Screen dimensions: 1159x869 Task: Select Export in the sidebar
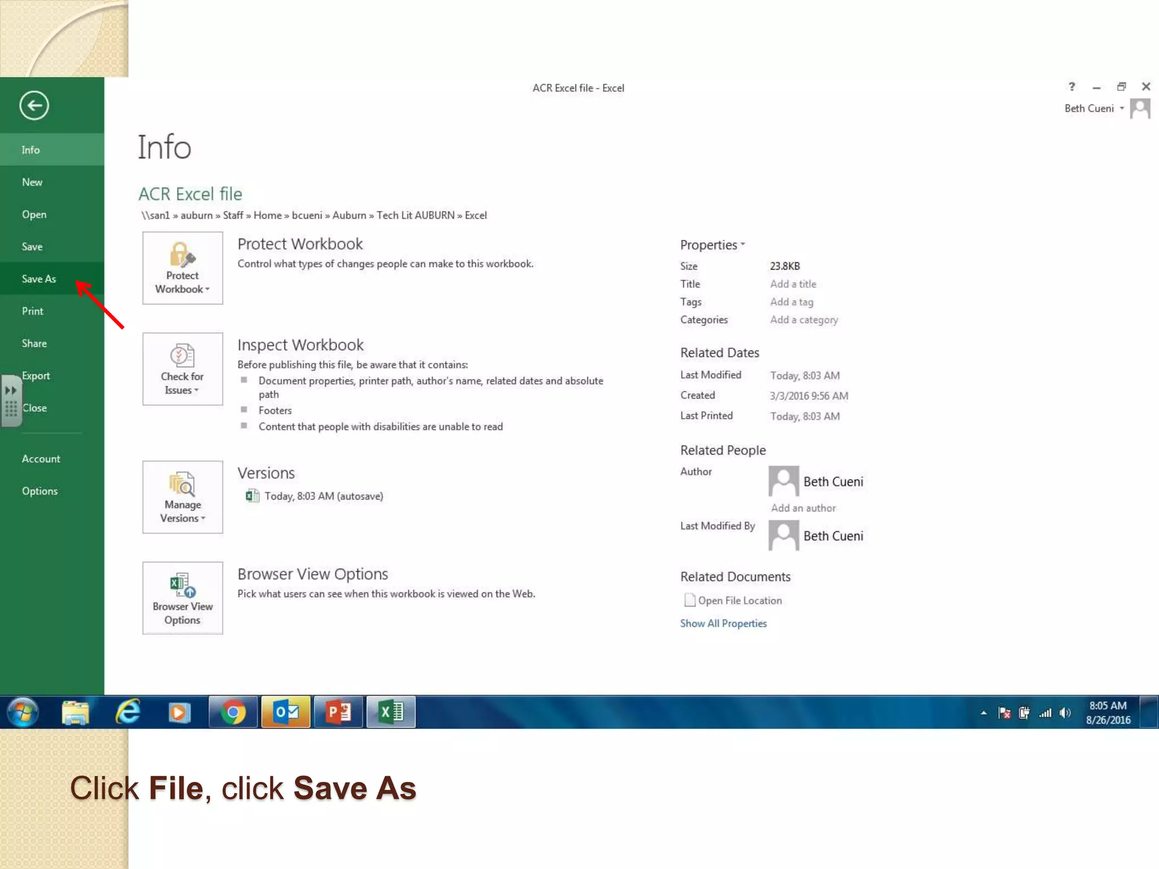(x=52, y=375)
